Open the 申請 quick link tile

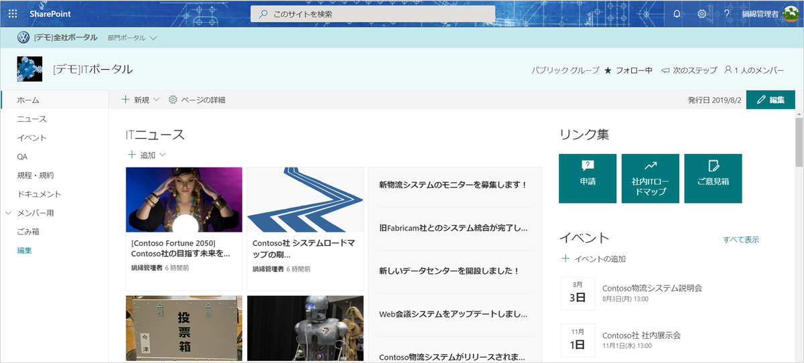[588, 178]
